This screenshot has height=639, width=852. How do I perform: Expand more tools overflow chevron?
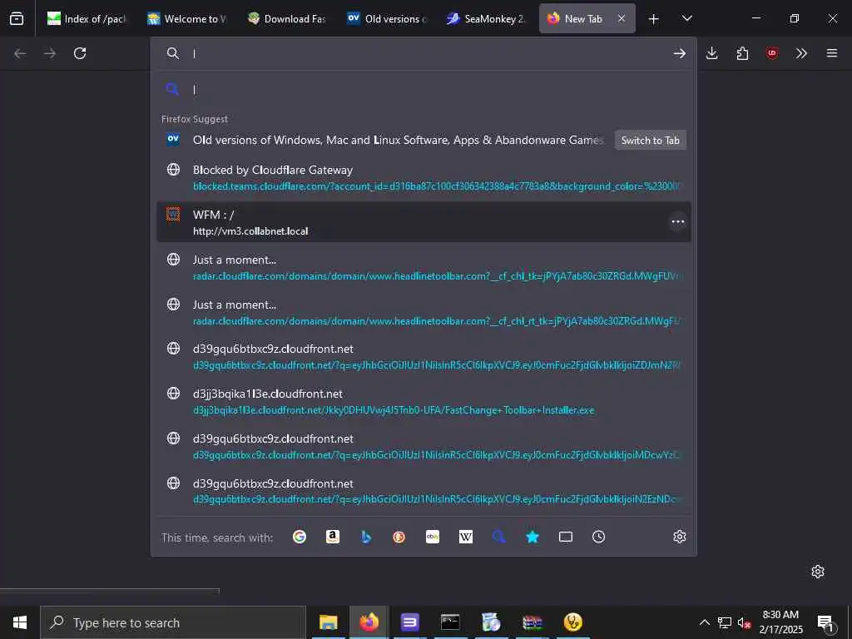(x=801, y=53)
